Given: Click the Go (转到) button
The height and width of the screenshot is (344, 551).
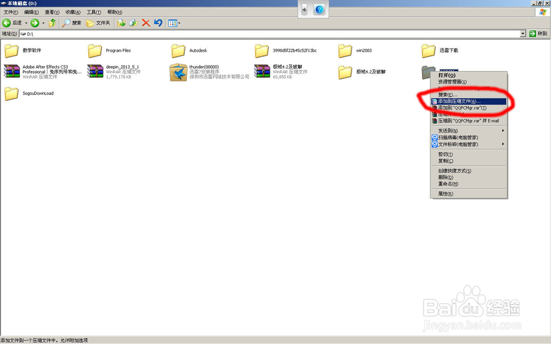Looking at the screenshot, I should click(538, 34).
